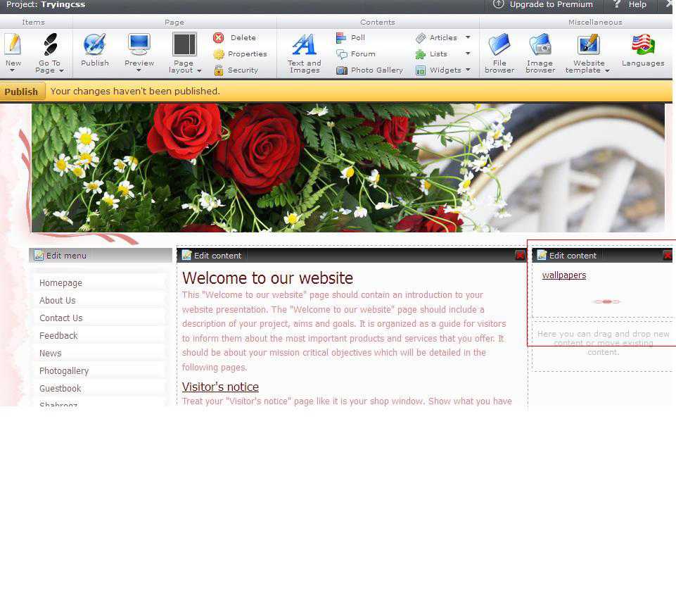This screenshot has width=676, height=593.
Task: Open the Image browser
Action: pyautogui.click(x=540, y=53)
